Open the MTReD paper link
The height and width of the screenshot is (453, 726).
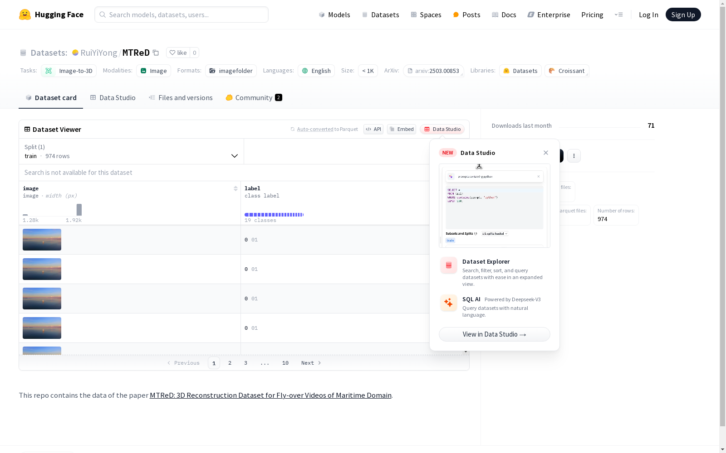click(270, 395)
